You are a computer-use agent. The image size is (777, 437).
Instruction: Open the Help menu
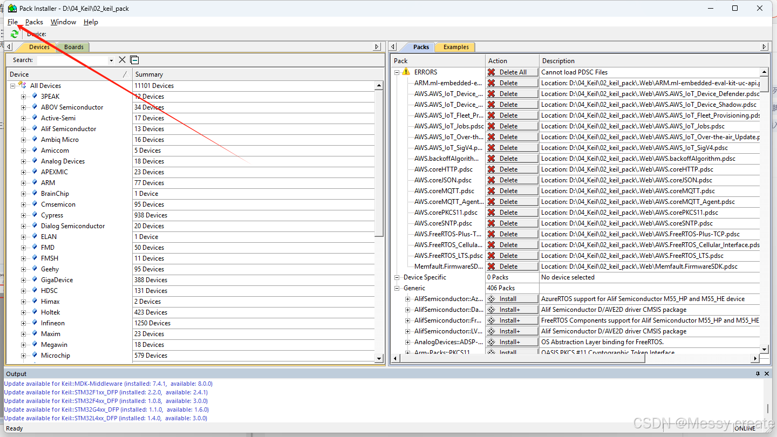coord(91,22)
